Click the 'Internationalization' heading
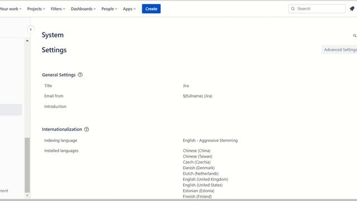Image resolution: width=357 pixels, height=201 pixels. pos(62,129)
